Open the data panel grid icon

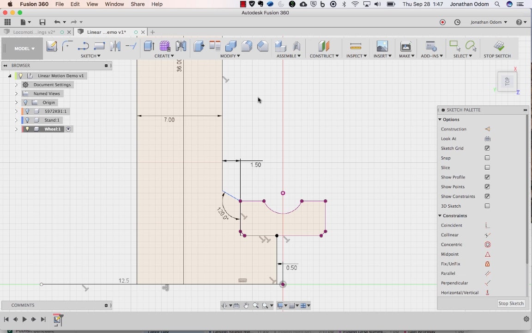tap(7, 22)
